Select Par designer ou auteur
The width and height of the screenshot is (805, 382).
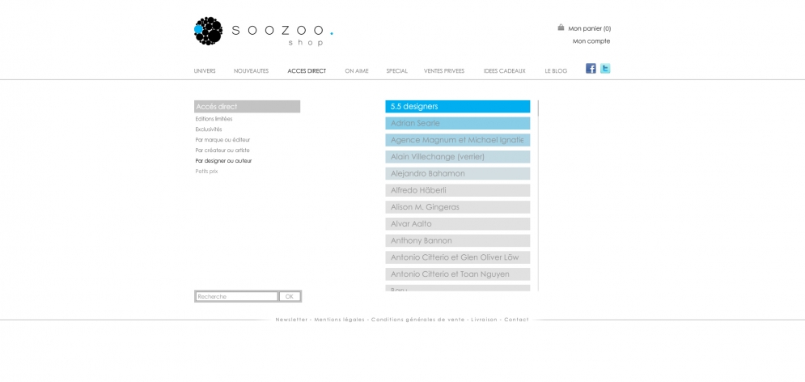(x=224, y=161)
